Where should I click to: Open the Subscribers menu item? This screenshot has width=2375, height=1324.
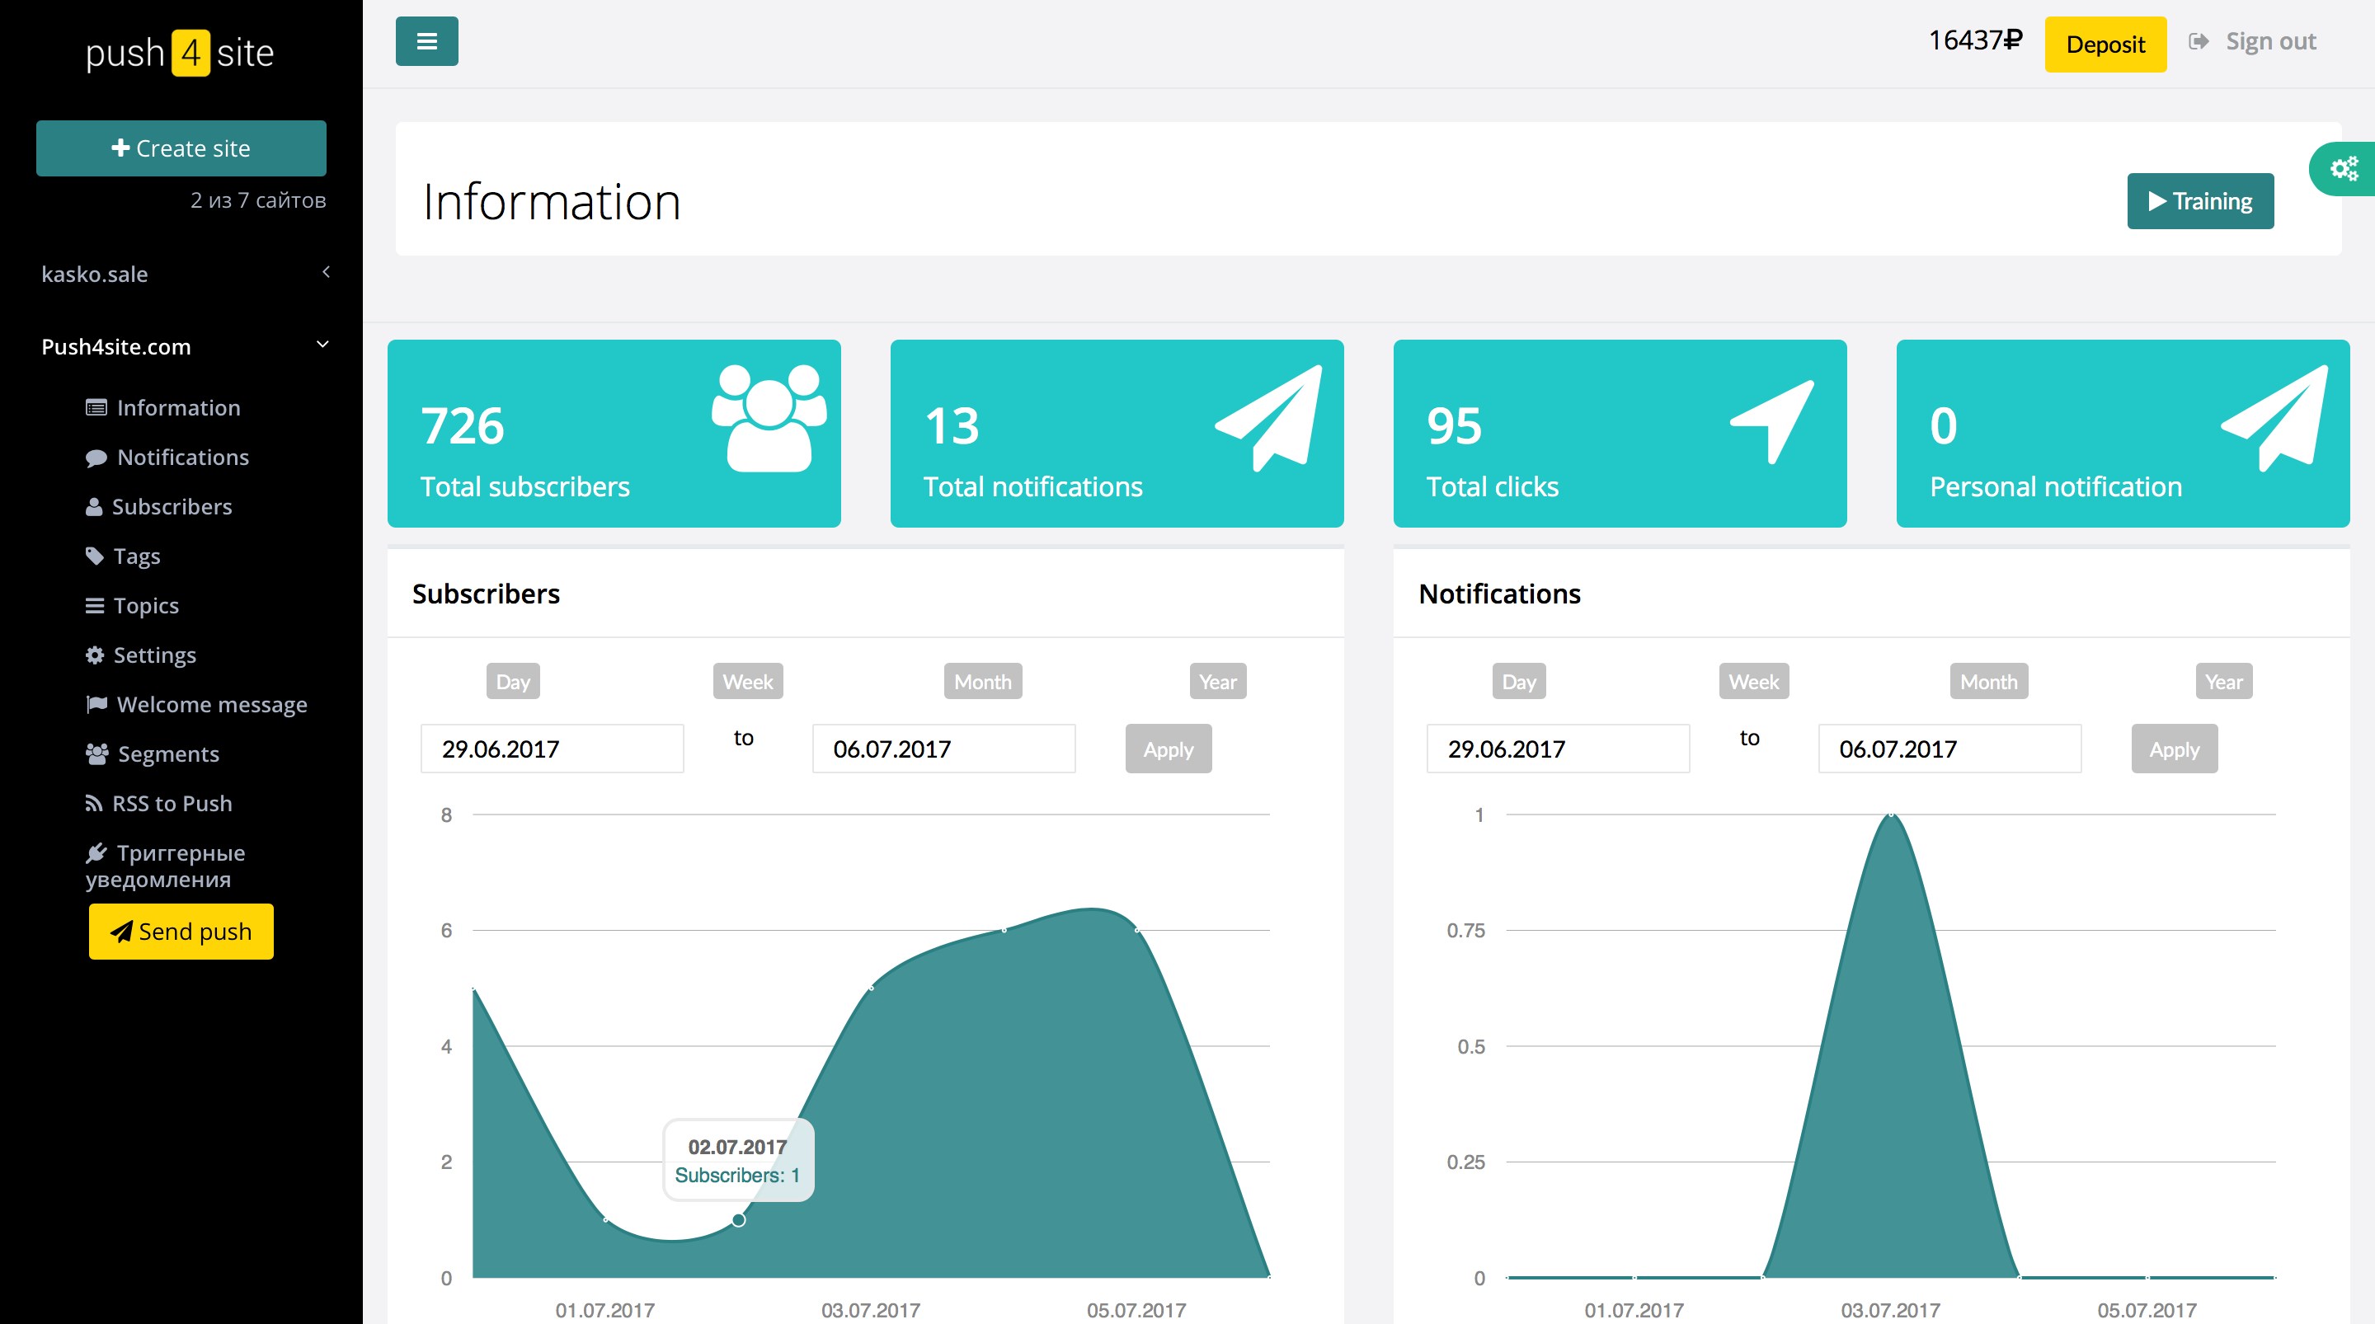[172, 506]
